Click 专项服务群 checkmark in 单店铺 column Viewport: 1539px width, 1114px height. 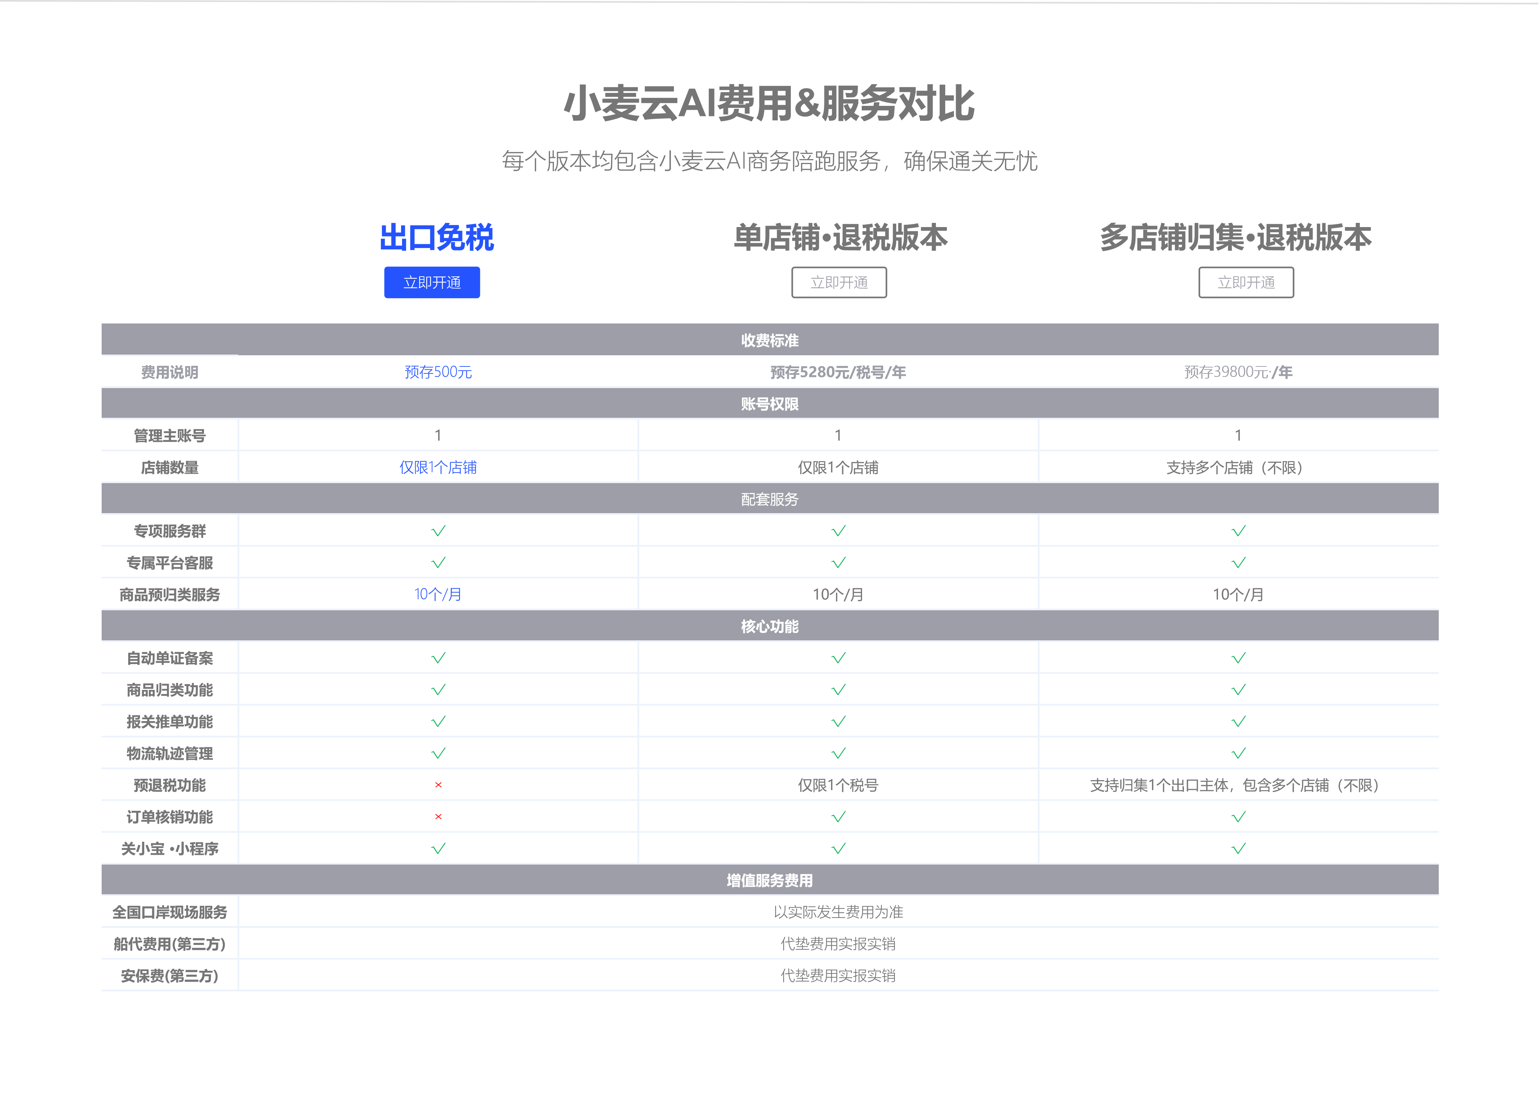tap(839, 531)
